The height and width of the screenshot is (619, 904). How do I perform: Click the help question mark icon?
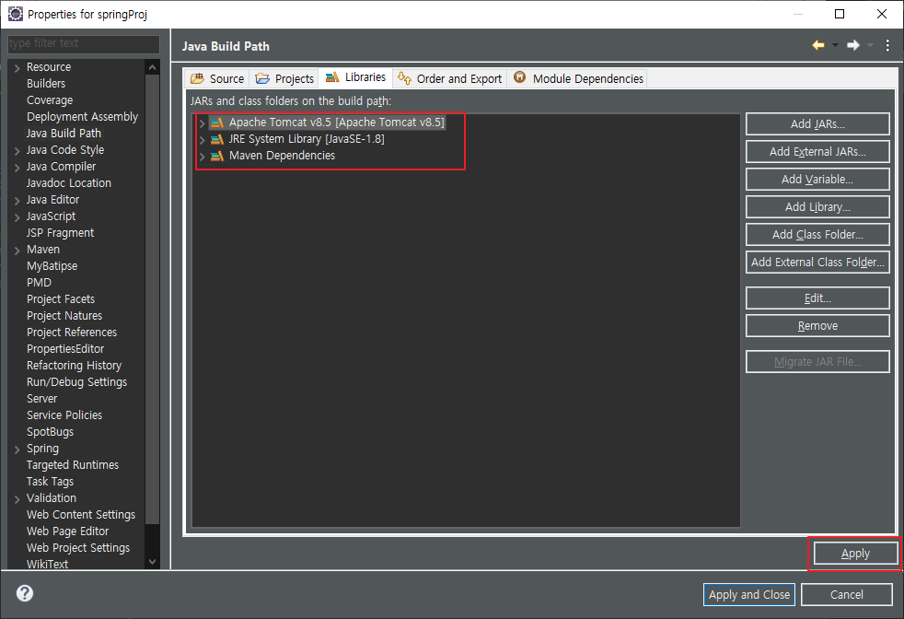click(x=25, y=593)
